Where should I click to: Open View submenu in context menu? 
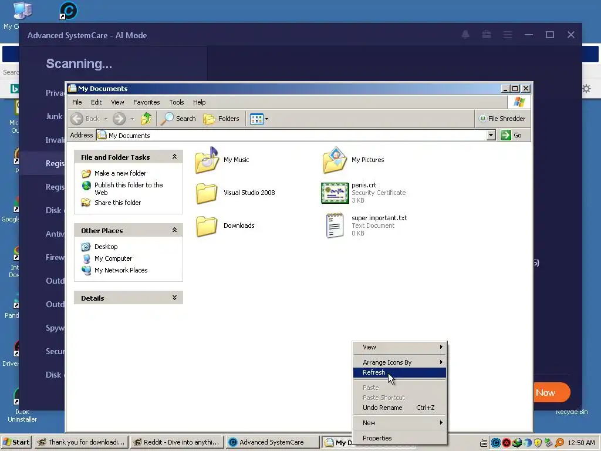399,347
